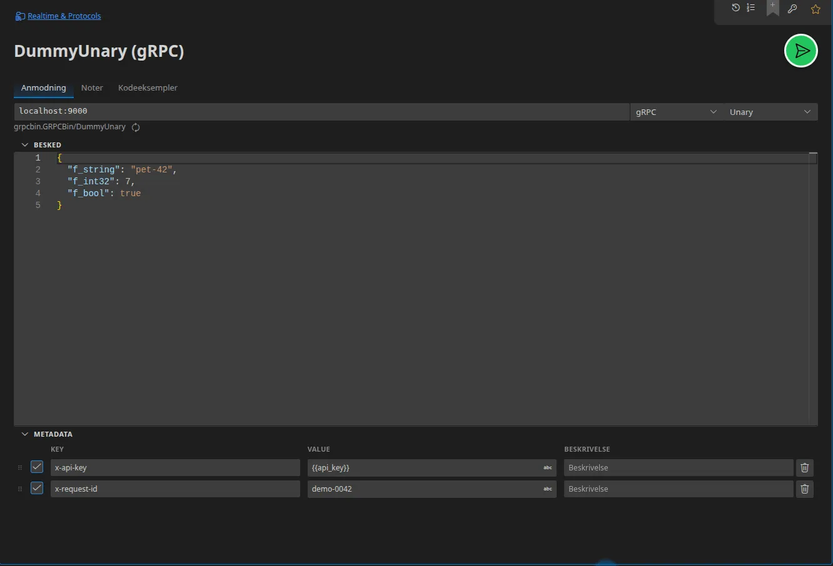Screen dimensions: 833x566
Task: Click the grpcbin.GRPCBin/DummyUnary method text
Action: [69, 127]
